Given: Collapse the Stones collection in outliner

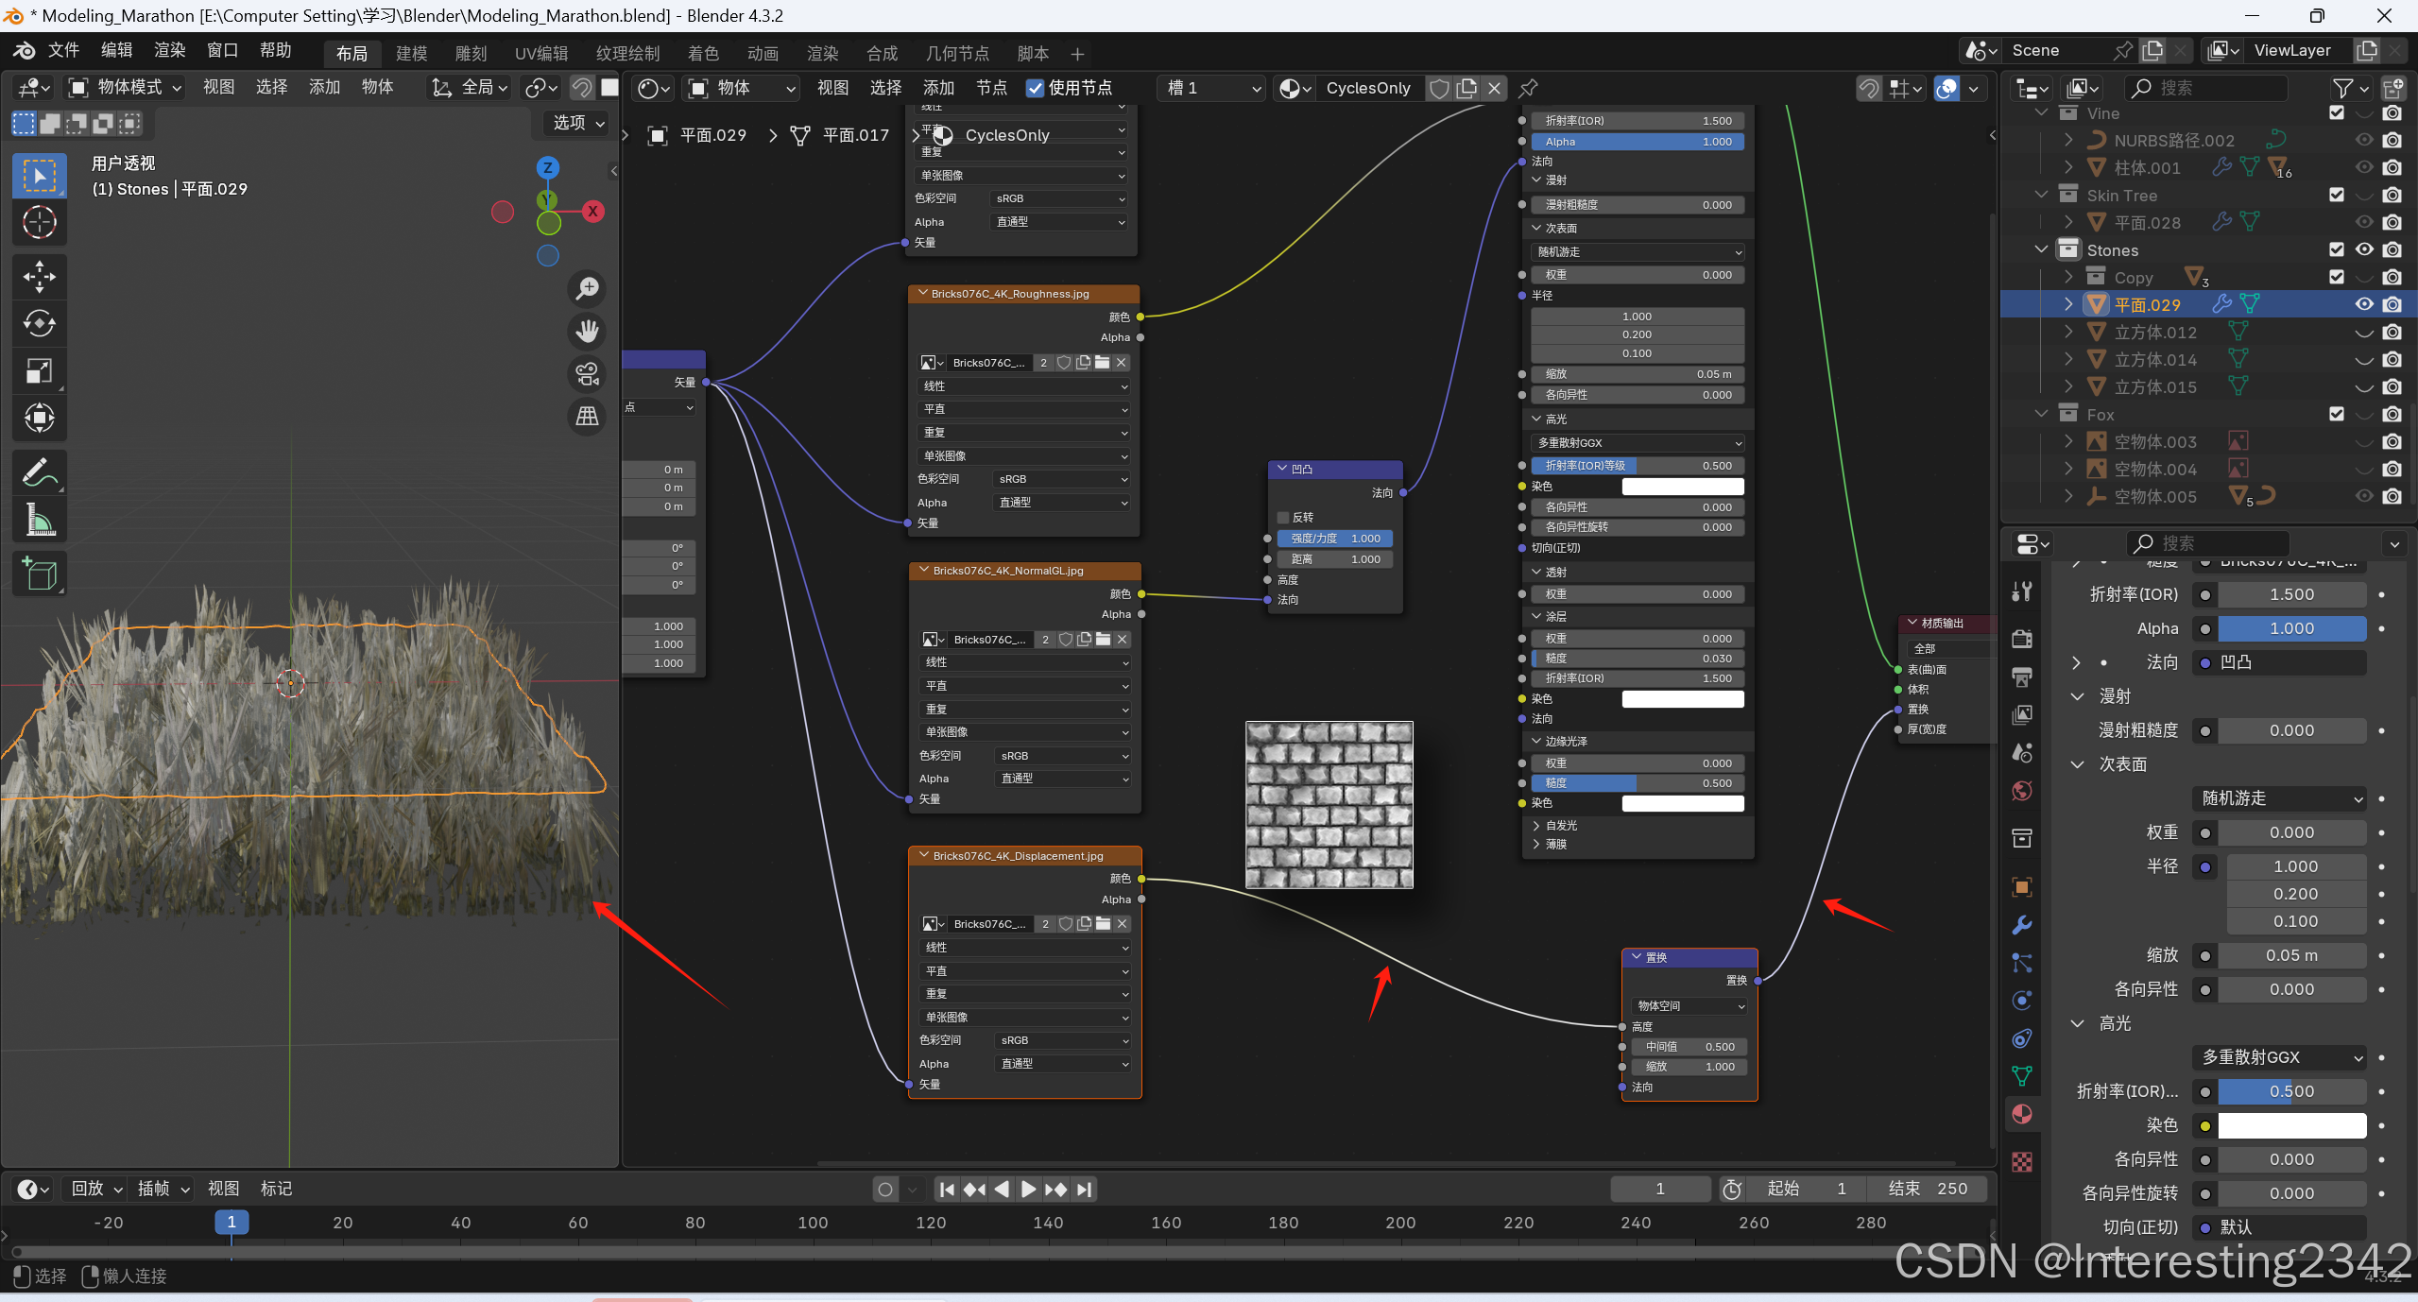Looking at the screenshot, I should pyautogui.click(x=2041, y=250).
